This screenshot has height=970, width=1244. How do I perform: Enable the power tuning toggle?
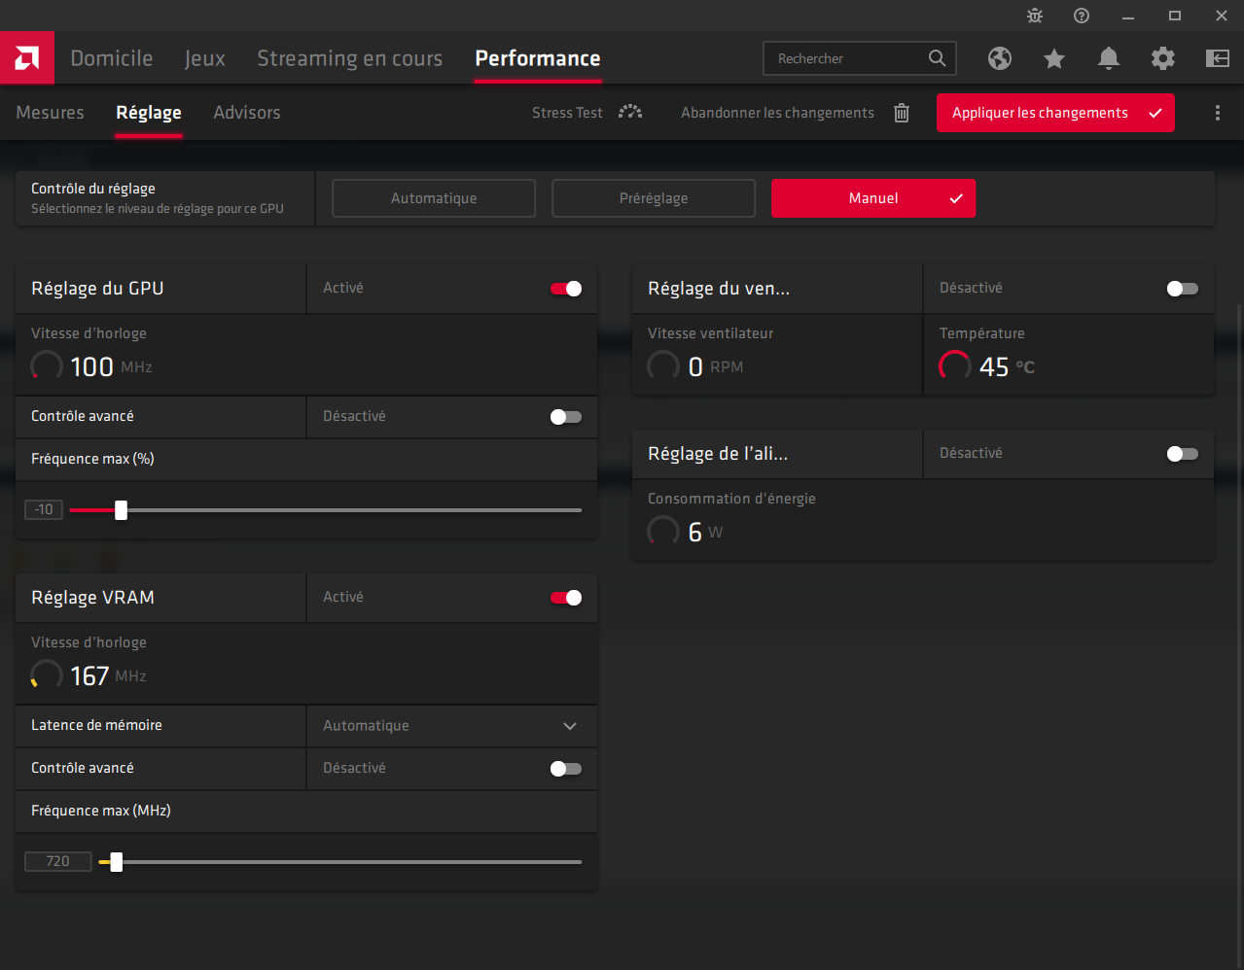coord(1182,454)
